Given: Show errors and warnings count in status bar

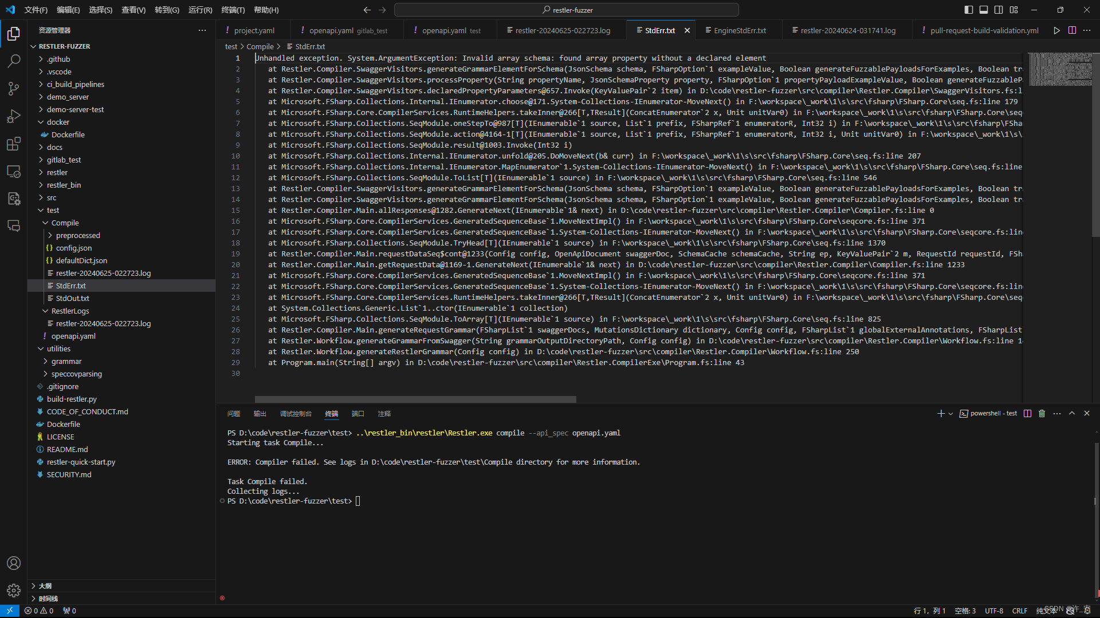Looking at the screenshot, I should 39,611.
